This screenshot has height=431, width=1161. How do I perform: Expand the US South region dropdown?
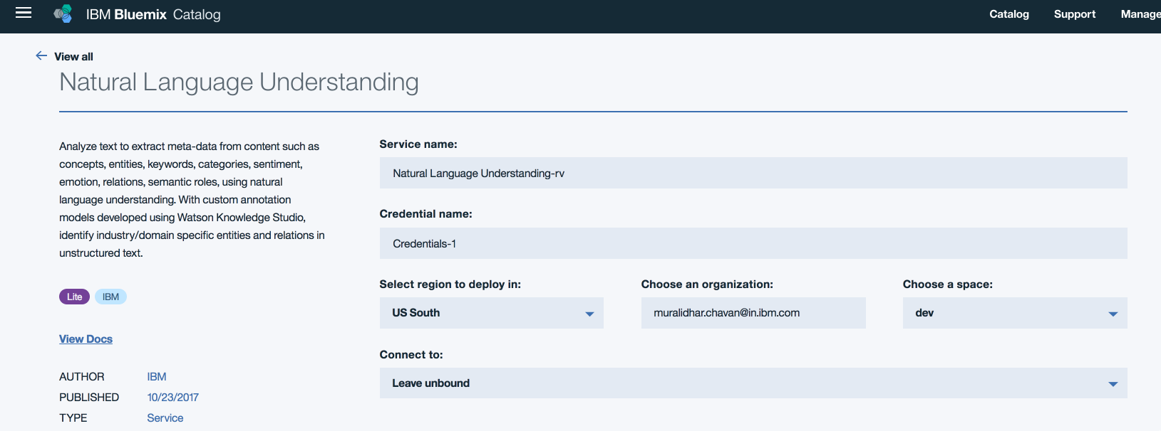pos(492,313)
